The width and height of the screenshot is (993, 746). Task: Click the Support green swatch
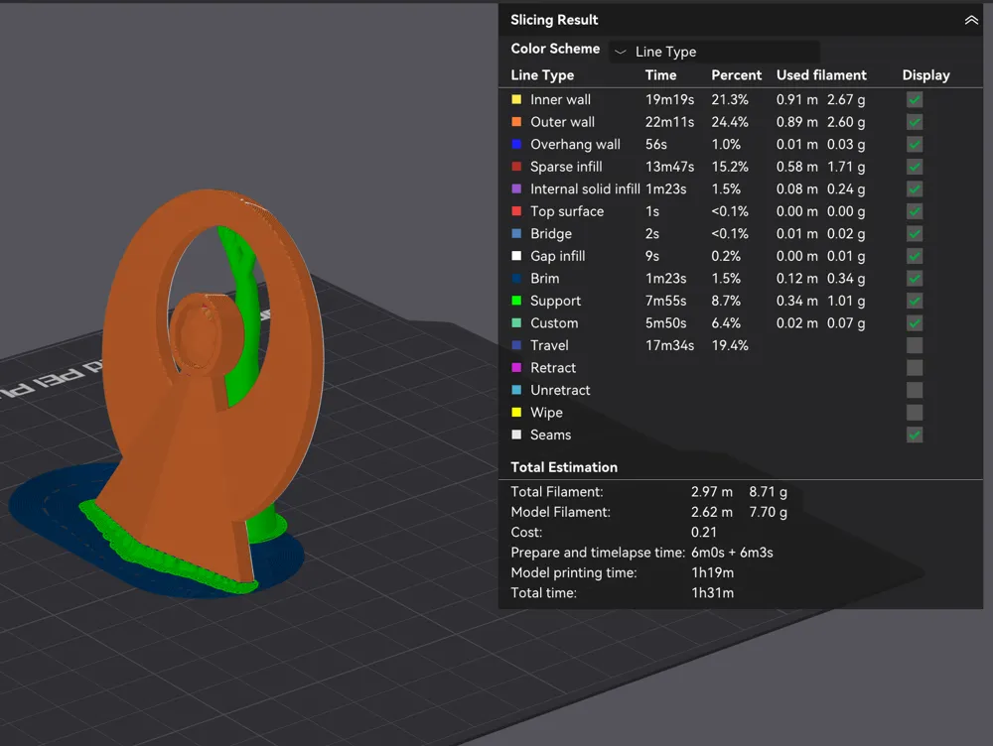click(x=516, y=301)
